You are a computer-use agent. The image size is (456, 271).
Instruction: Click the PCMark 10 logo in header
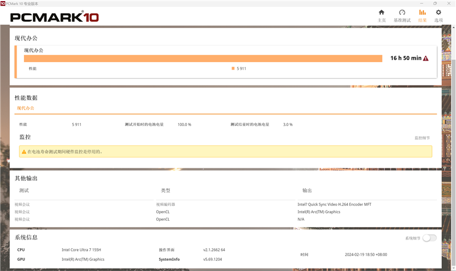click(54, 17)
